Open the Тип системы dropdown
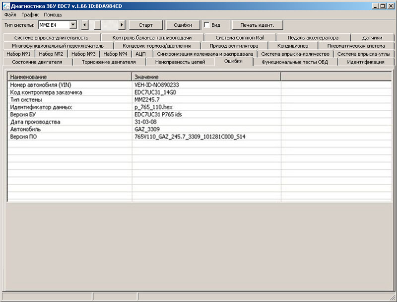 click(x=73, y=25)
